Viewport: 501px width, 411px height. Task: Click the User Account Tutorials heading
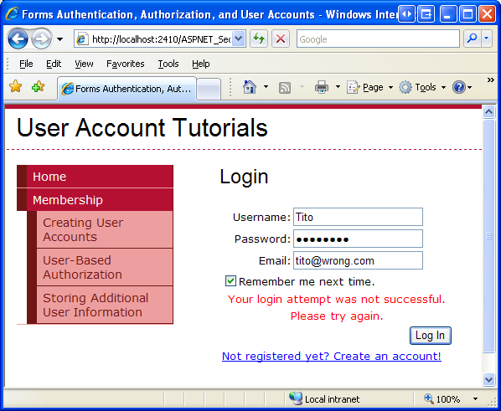coord(142,128)
